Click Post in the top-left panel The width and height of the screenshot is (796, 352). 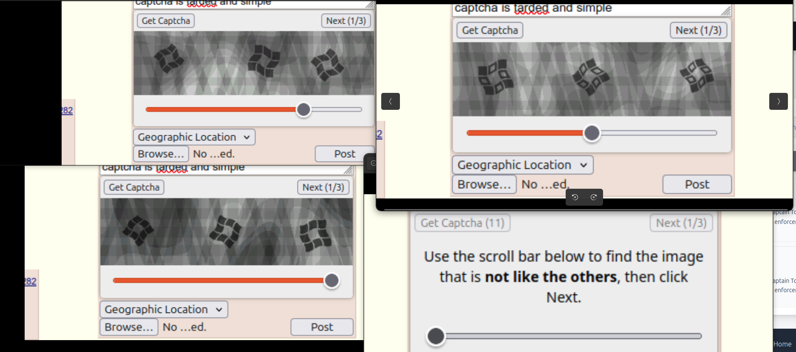tap(345, 154)
